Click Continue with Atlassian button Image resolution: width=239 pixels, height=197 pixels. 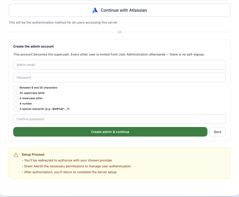pos(120,10)
